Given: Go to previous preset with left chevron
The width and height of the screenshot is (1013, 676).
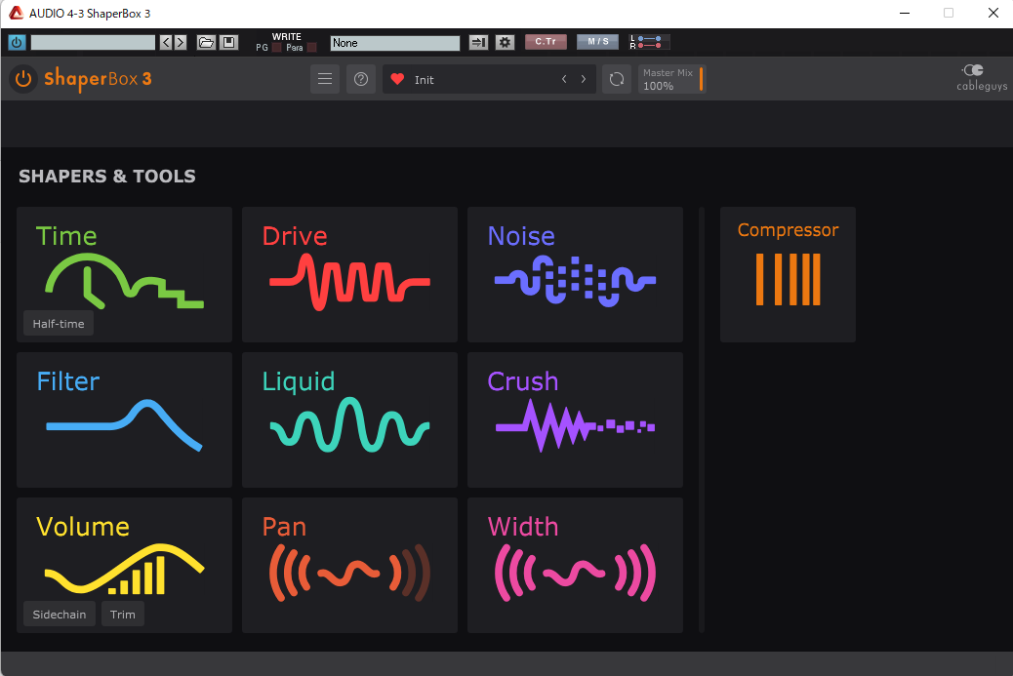Looking at the screenshot, I should click(564, 79).
